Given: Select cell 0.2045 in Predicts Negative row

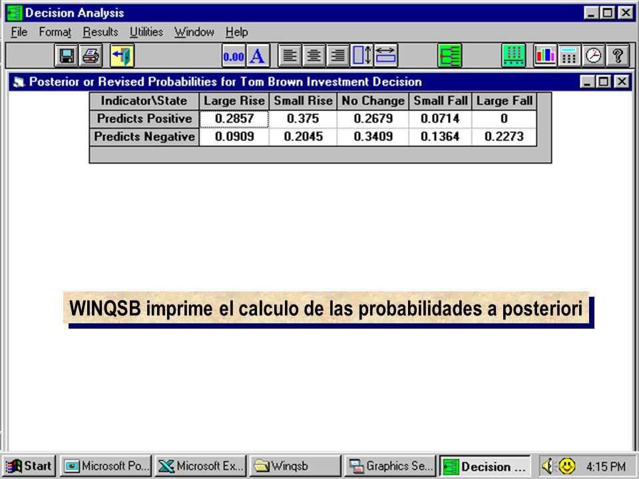Looking at the screenshot, I should (x=303, y=137).
